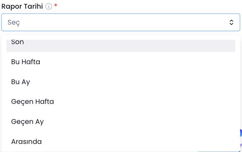
Task: Choose the Arasında range option
Action: [26, 141]
